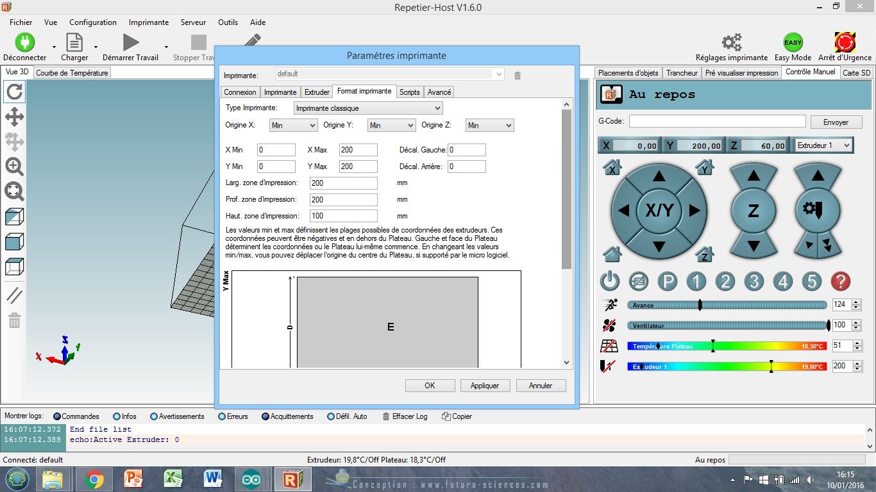Click the power button round icon
876x492 pixels.
coord(610,281)
